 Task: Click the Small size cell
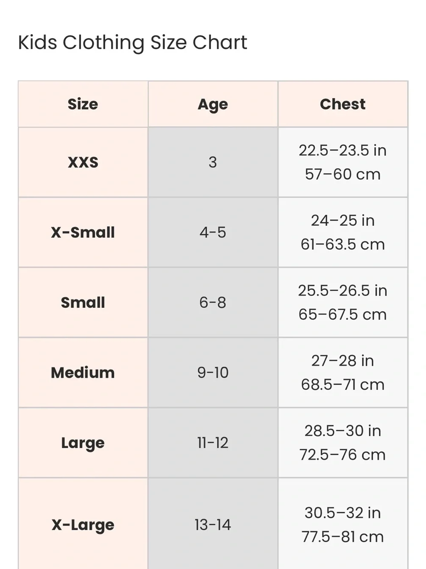tap(83, 303)
